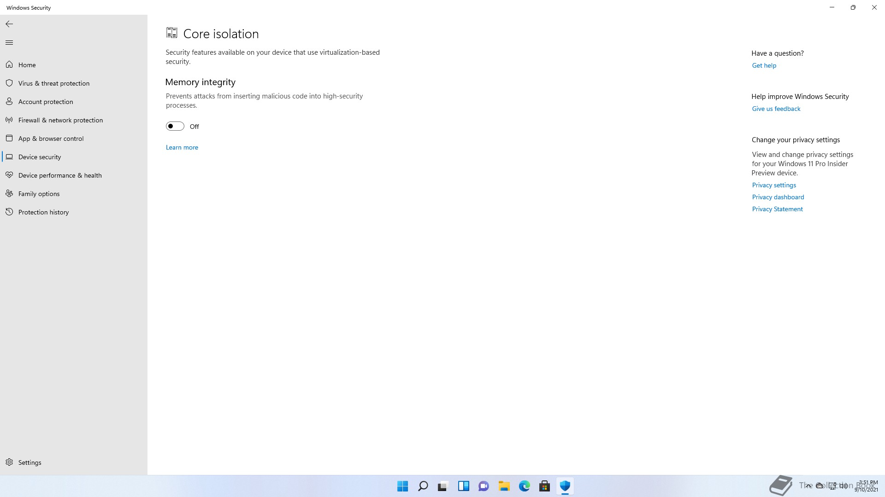This screenshot has width=885, height=497.
Task: Open Device performance & health
Action: tap(74, 175)
